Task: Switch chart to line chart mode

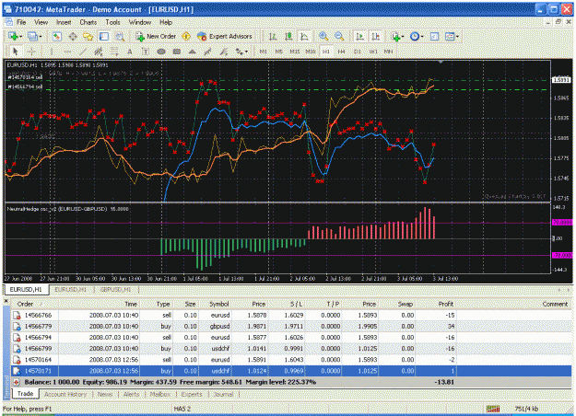Action: tap(304, 36)
